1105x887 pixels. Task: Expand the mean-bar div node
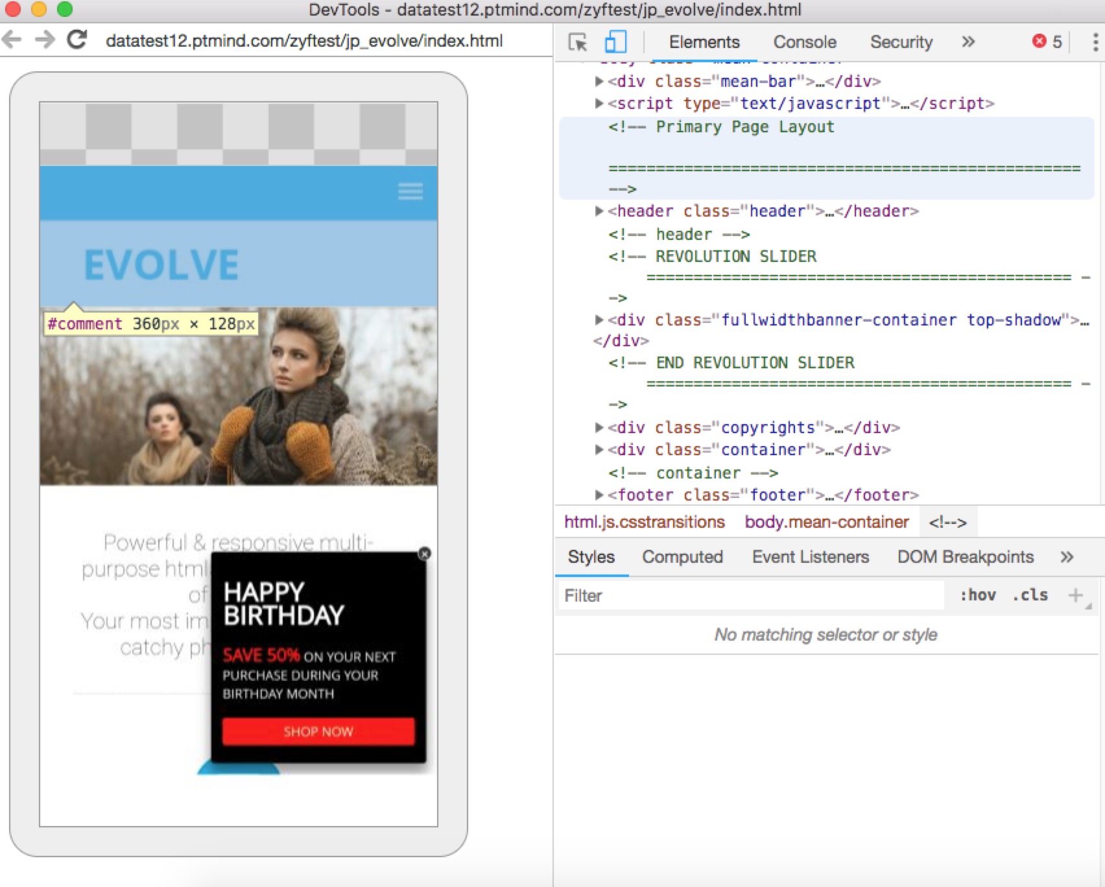tap(599, 81)
